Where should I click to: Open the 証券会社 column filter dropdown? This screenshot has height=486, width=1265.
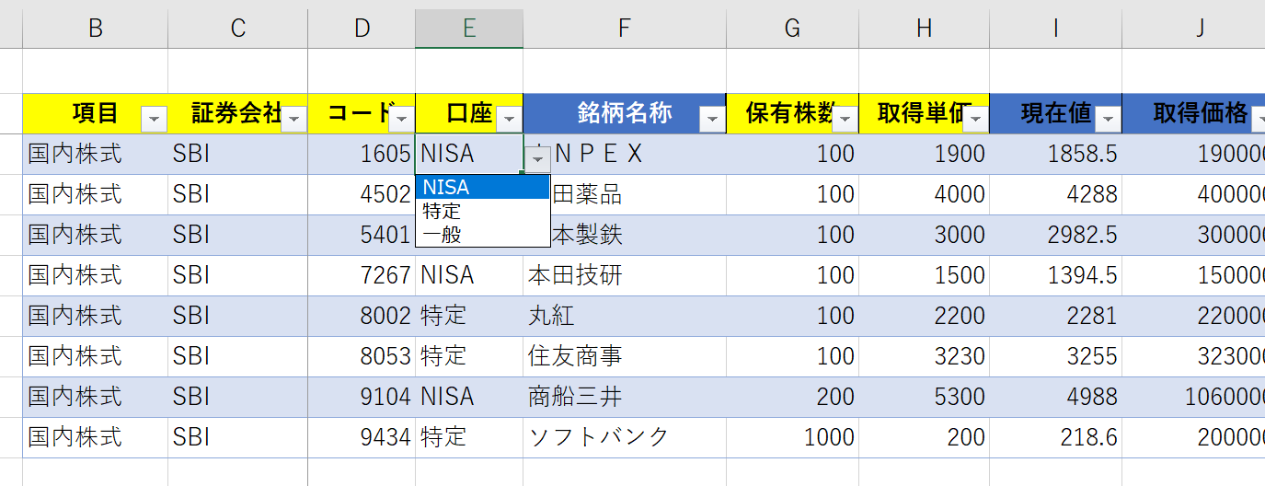point(294,119)
